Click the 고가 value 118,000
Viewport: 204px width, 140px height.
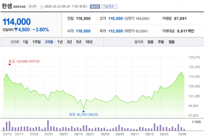click(x=116, y=19)
